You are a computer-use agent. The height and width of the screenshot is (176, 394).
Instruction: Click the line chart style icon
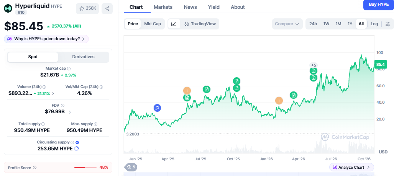pos(174,24)
